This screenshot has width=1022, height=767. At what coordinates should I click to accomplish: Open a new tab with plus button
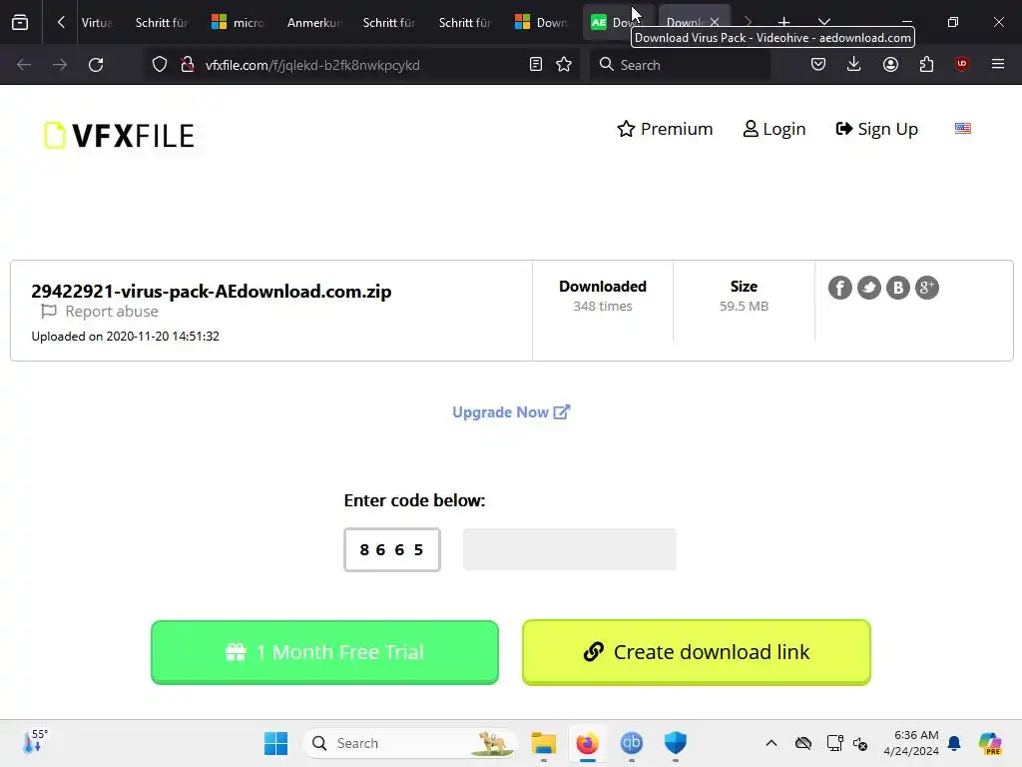point(784,22)
